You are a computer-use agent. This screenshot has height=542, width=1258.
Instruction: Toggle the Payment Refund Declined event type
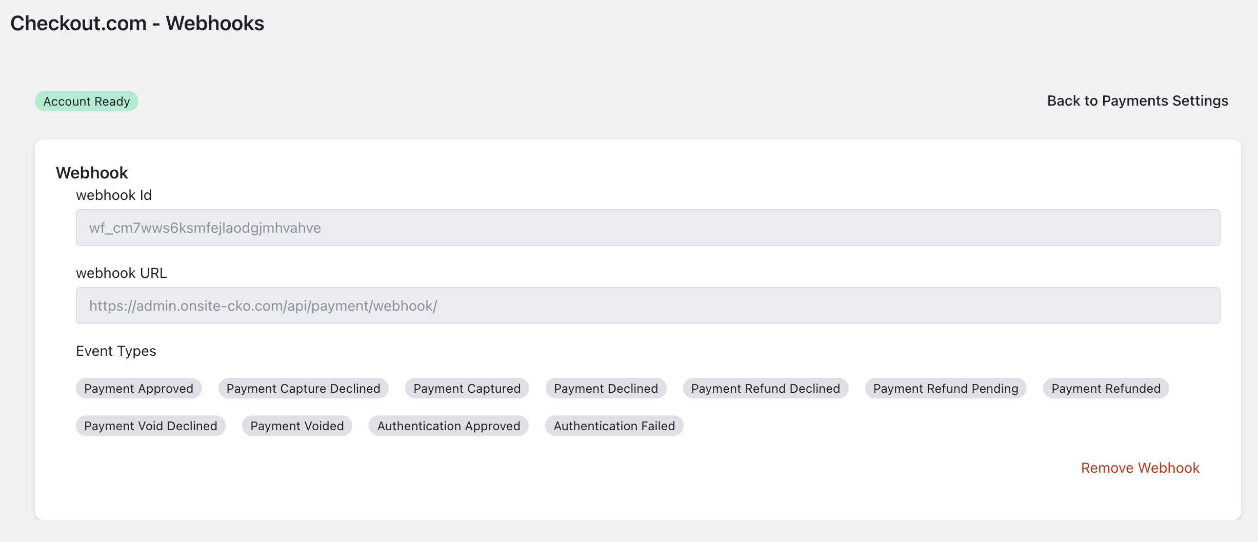(x=765, y=388)
